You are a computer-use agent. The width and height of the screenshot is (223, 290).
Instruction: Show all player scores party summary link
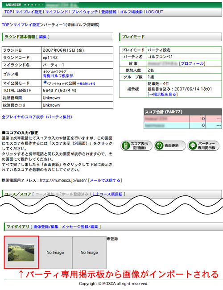[37, 117]
